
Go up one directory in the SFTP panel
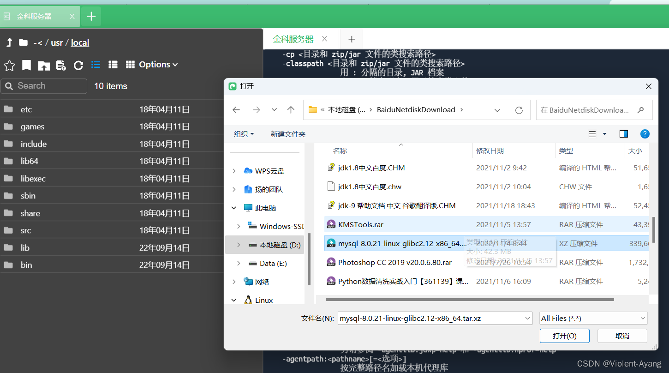9,43
